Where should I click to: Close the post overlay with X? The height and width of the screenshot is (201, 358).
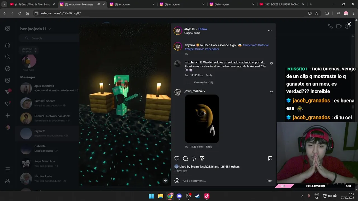[x=349, y=24]
